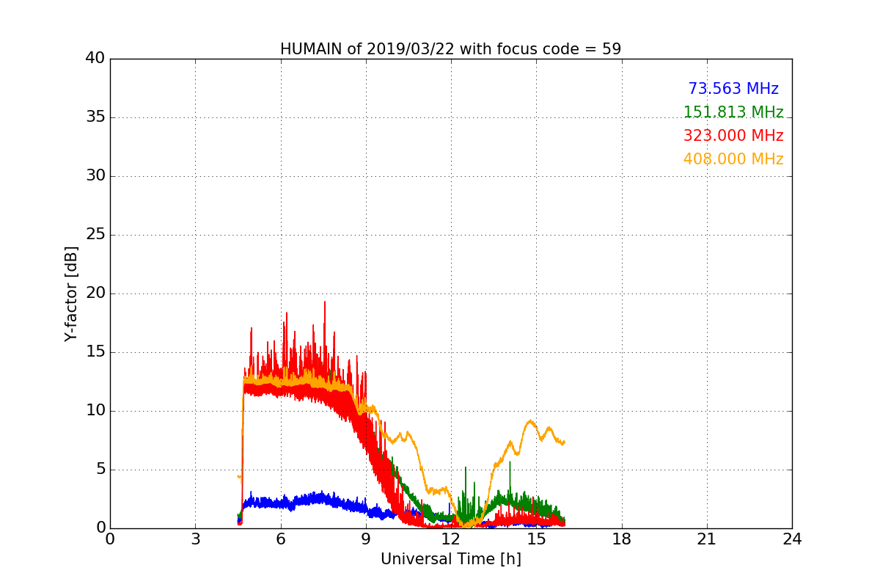
Task: Click the x-axis tick label 9
Action: (x=366, y=539)
